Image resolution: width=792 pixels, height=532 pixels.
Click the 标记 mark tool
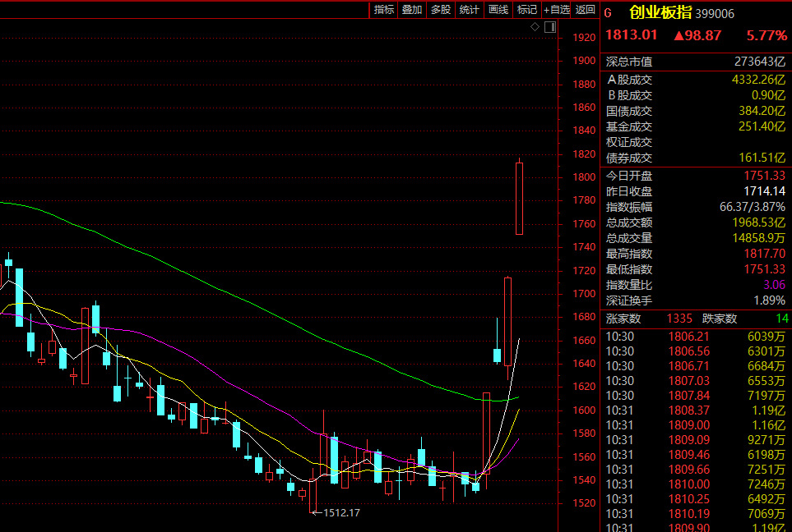point(526,10)
